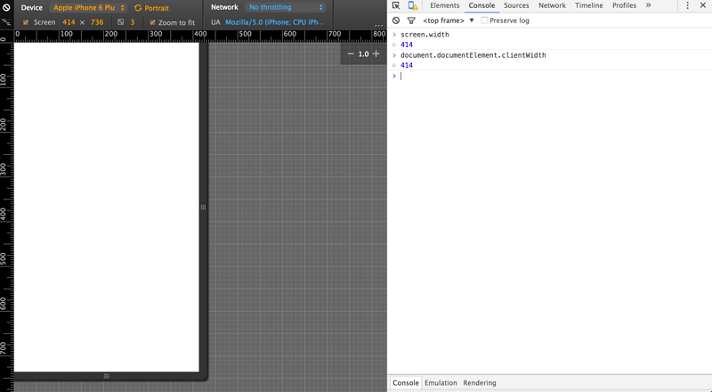The image size is (712, 392).
Task: Open the top frame context dropdown
Action: pyautogui.click(x=449, y=20)
